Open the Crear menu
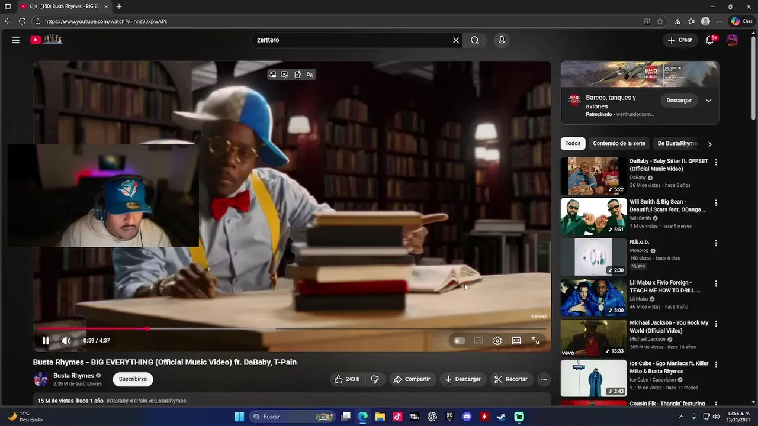758x426 pixels. tap(680, 40)
